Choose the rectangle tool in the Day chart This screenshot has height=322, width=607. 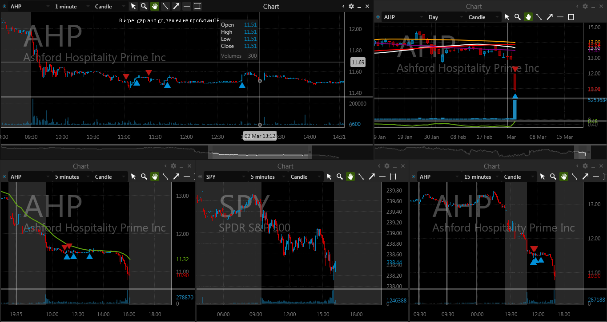(x=571, y=17)
